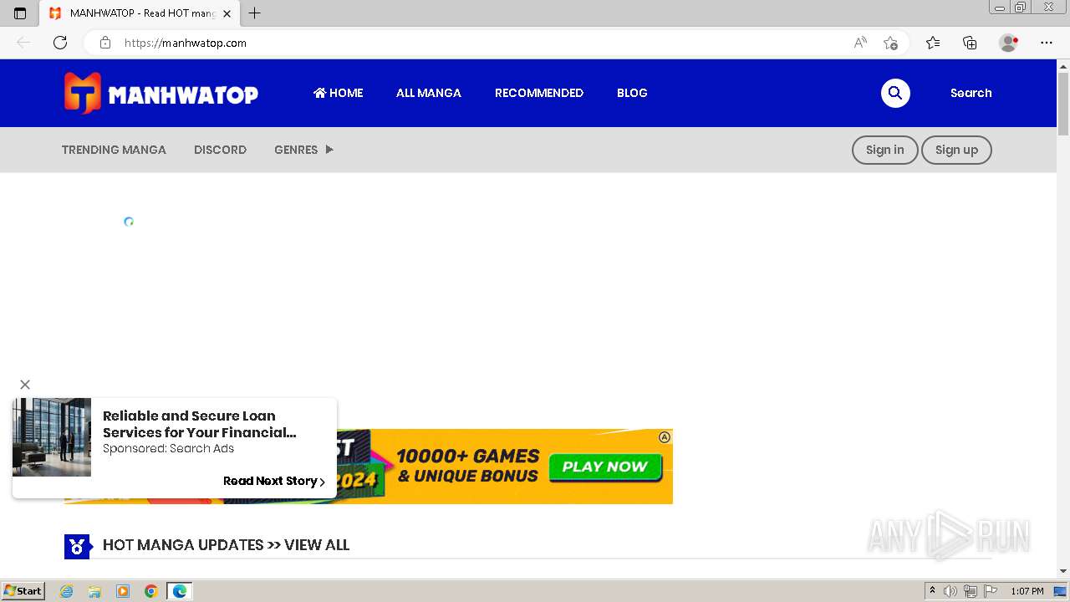Click the ad info icon on banner
1070x602 pixels.
pyautogui.click(x=665, y=437)
